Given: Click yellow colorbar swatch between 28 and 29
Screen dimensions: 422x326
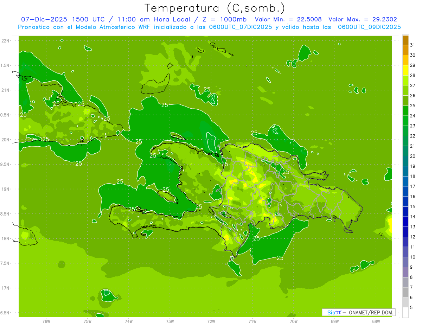Looking at the screenshot, I should tap(405, 70).
